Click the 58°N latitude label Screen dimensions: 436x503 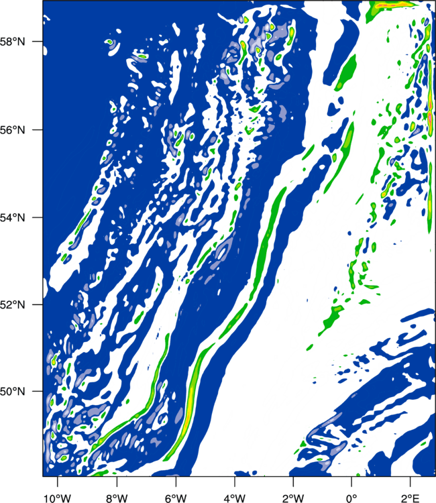click(13, 42)
